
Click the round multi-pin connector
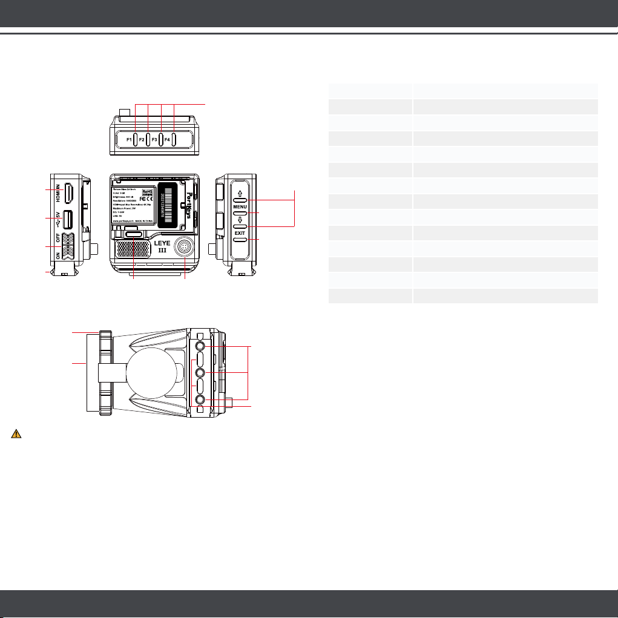coord(184,247)
